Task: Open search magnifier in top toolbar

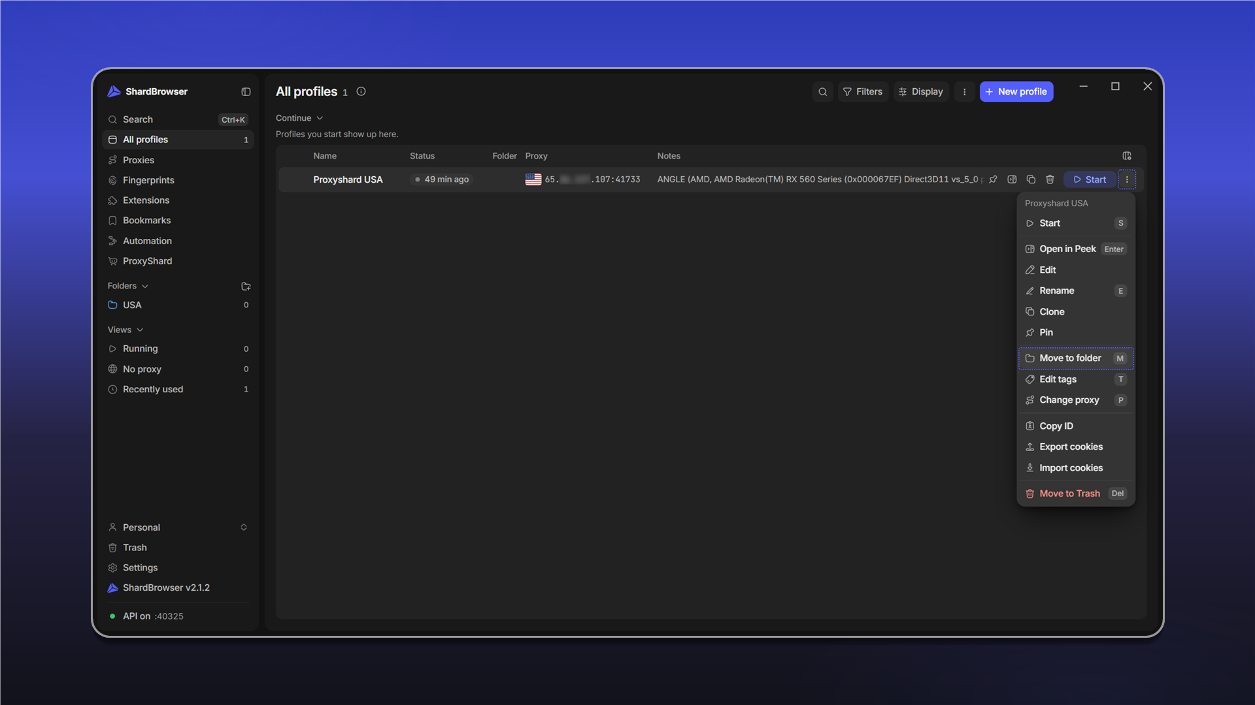Action: [x=823, y=92]
